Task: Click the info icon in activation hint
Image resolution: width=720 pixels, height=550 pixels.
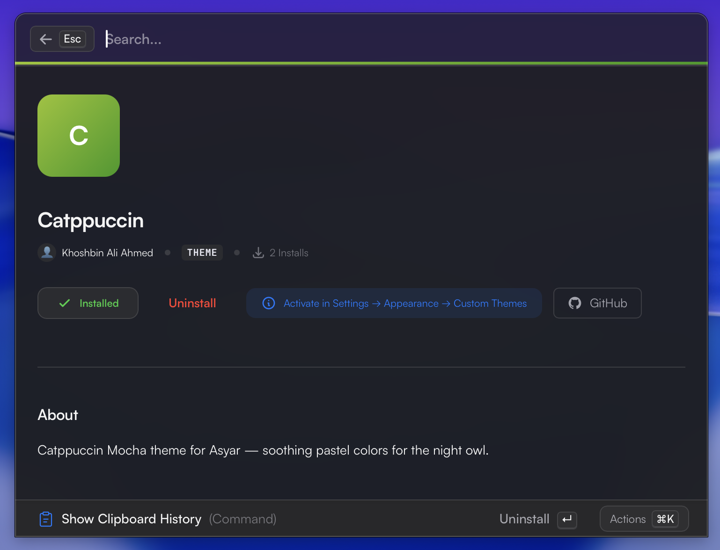Action: tap(269, 303)
